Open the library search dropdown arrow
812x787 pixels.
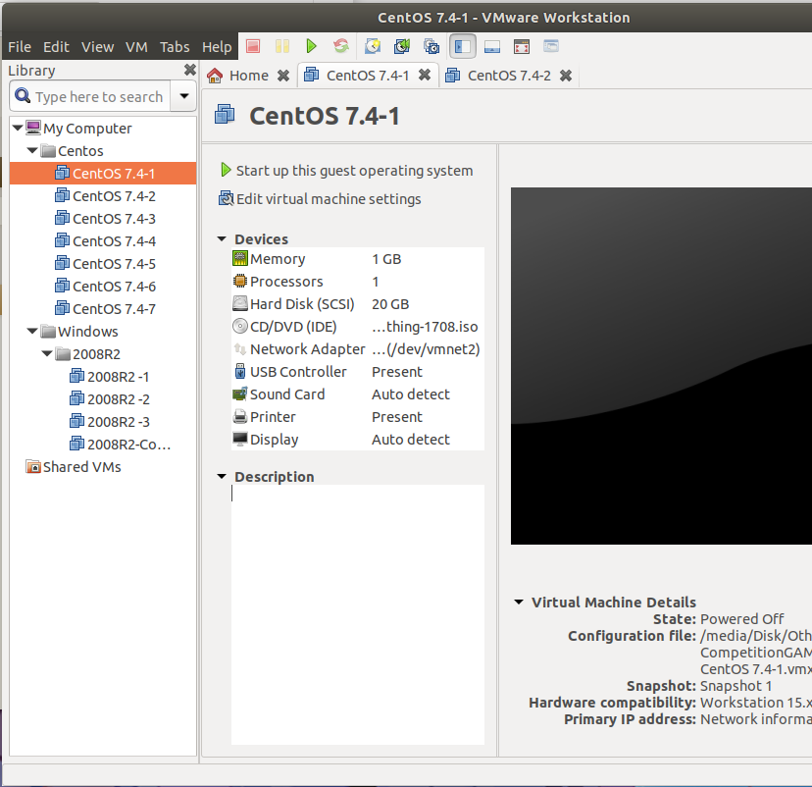(x=183, y=96)
